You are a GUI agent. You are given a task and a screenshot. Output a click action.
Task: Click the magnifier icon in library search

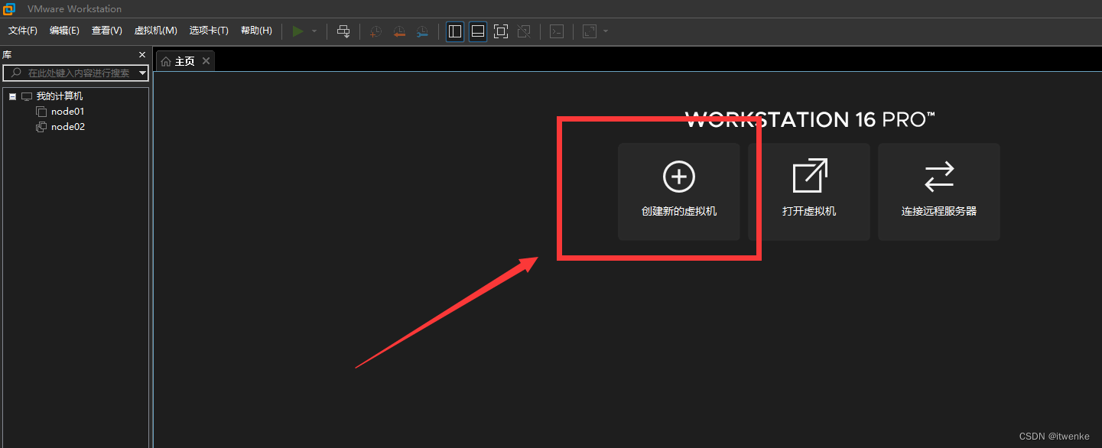pos(16,73)
